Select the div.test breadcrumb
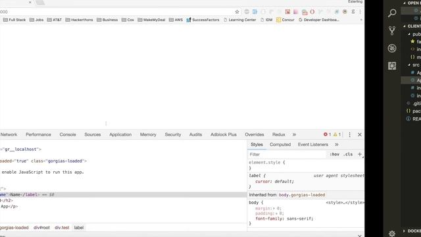421x237 pixels. pos(62,228)
